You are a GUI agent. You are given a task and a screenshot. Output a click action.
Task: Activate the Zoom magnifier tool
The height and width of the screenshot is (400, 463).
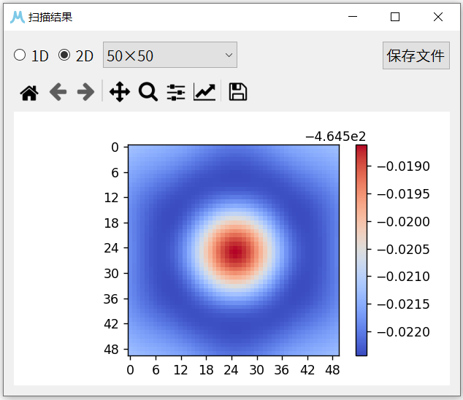(148, 92)
